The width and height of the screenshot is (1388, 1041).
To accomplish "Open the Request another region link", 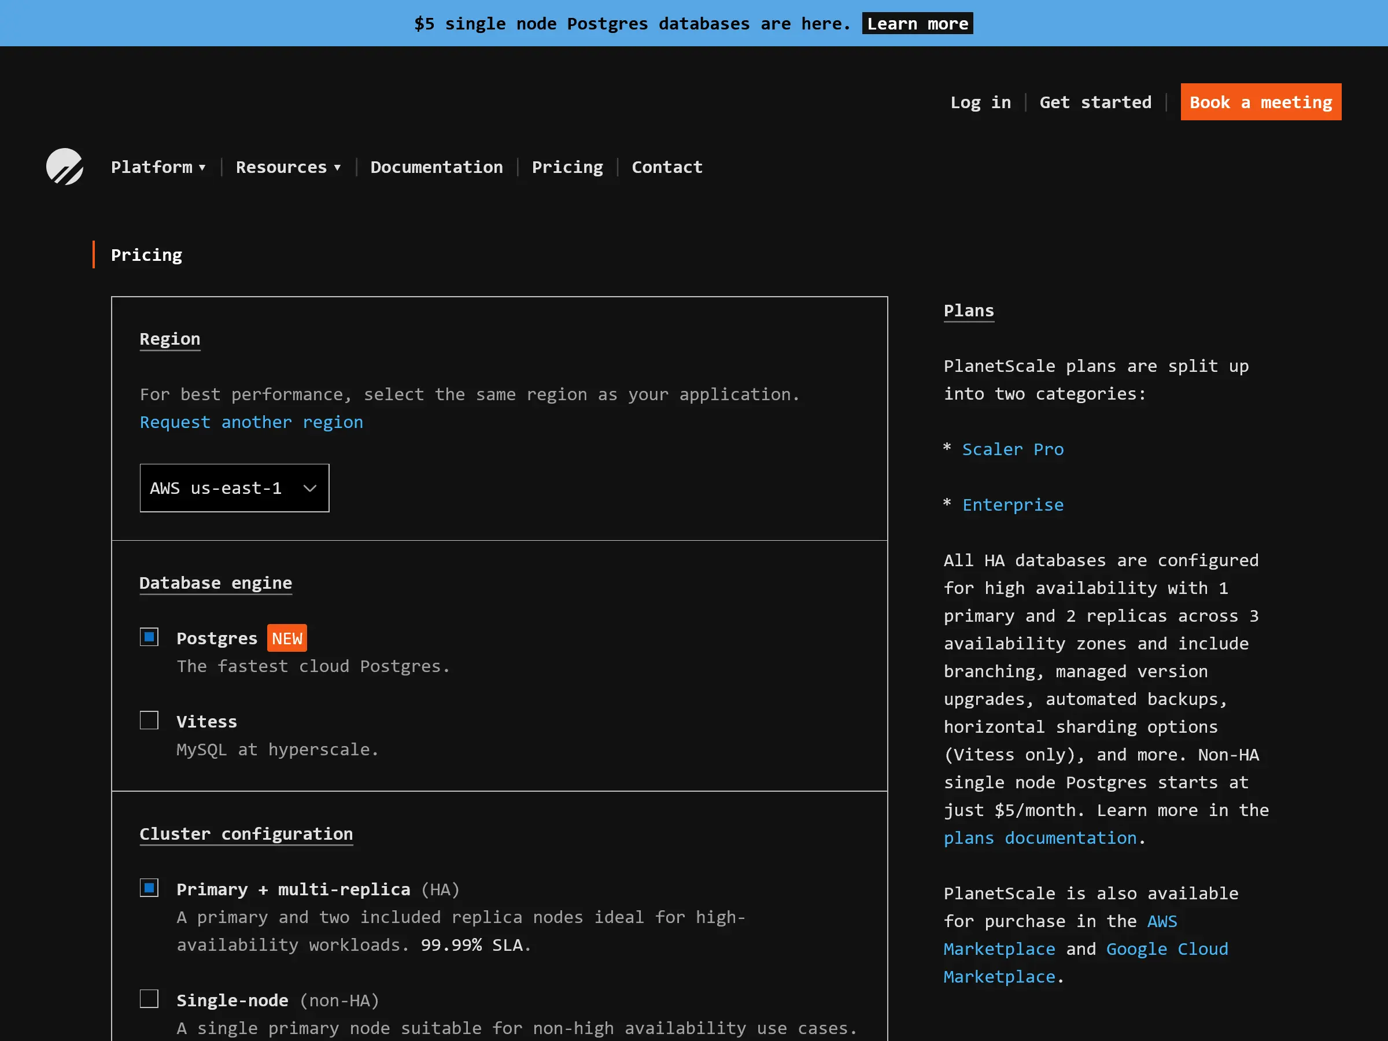I will (x=251, y=422).
